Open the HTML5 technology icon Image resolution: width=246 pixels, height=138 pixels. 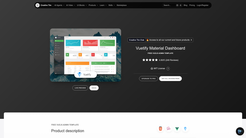click(x=160, y=128)
